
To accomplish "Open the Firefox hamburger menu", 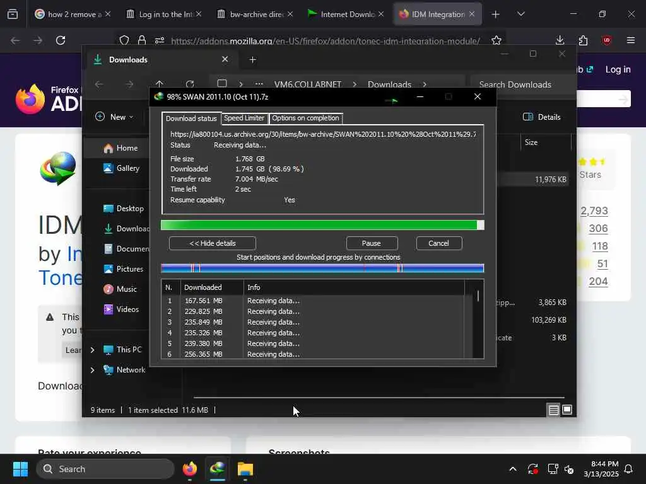I will pyautogui.click(x=631, y=40).
